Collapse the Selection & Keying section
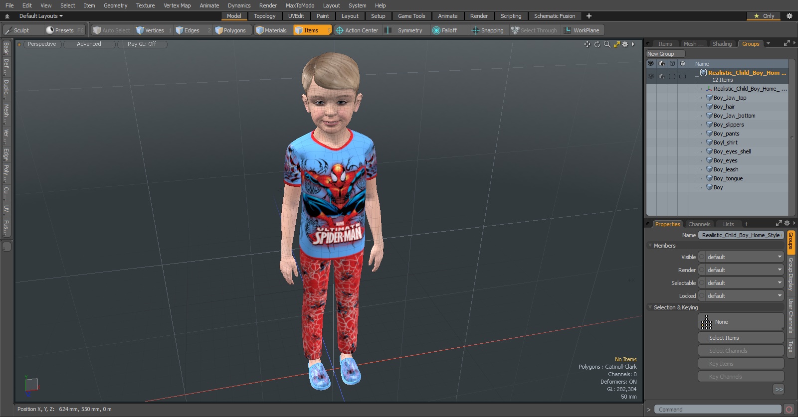Screen dimensions: 798x417 click(x=650, y=307)
